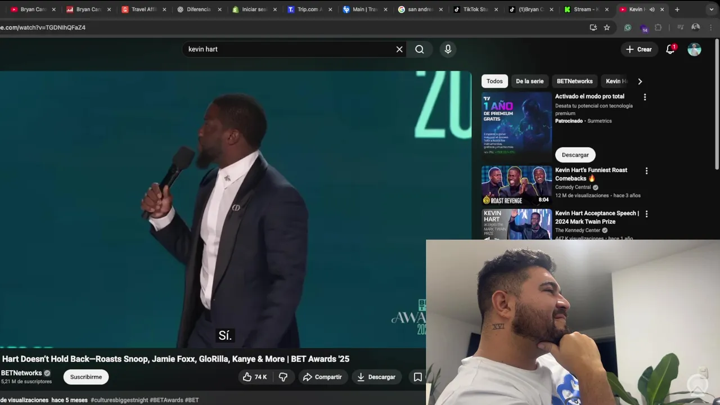Image resolution: width=720 pixels, height=405 pixels.
Task: Open the Crear menu button
Action: pos(638,49)
